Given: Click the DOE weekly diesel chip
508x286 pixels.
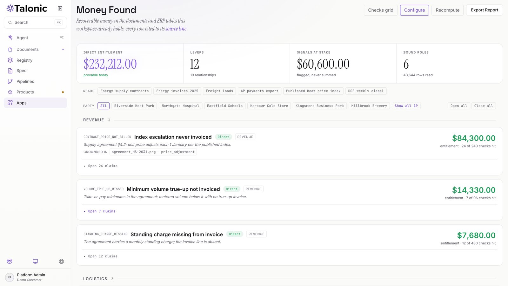Looking at the screenshot, I should coord(366,91).
